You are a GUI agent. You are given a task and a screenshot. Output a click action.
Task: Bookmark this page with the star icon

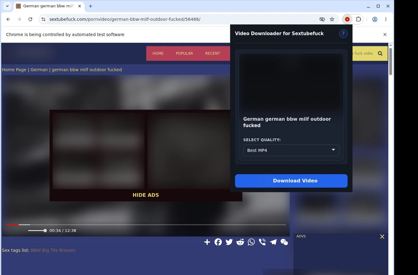[332, 19]
